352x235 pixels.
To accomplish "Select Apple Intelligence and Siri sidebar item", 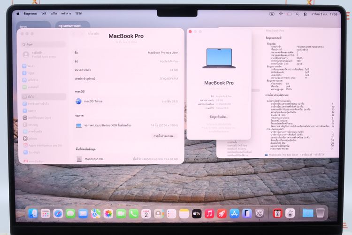I will click(43, 146).
